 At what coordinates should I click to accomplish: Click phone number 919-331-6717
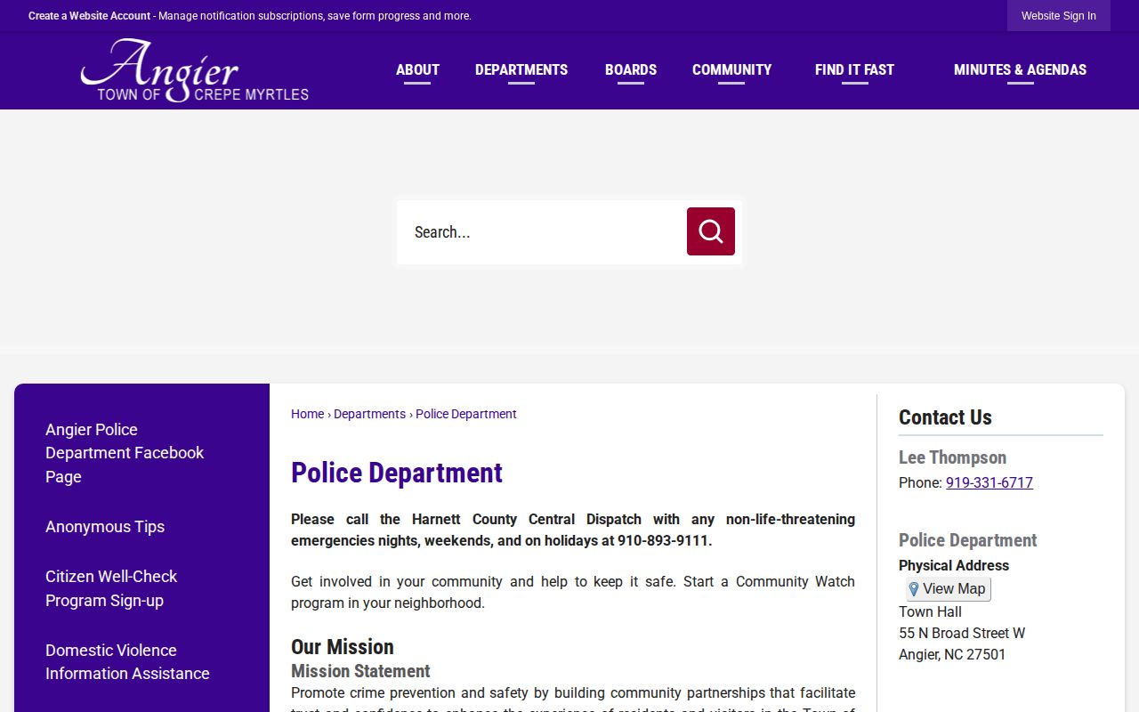click(989, 482)
